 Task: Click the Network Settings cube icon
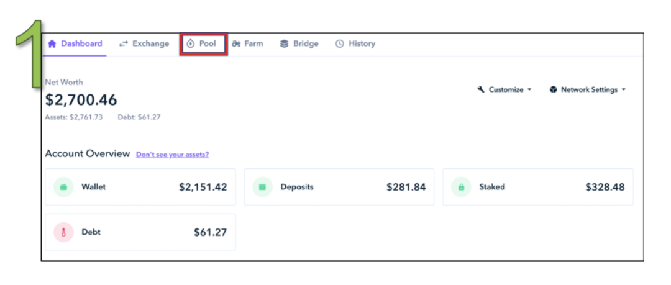(x=554, y=89)
